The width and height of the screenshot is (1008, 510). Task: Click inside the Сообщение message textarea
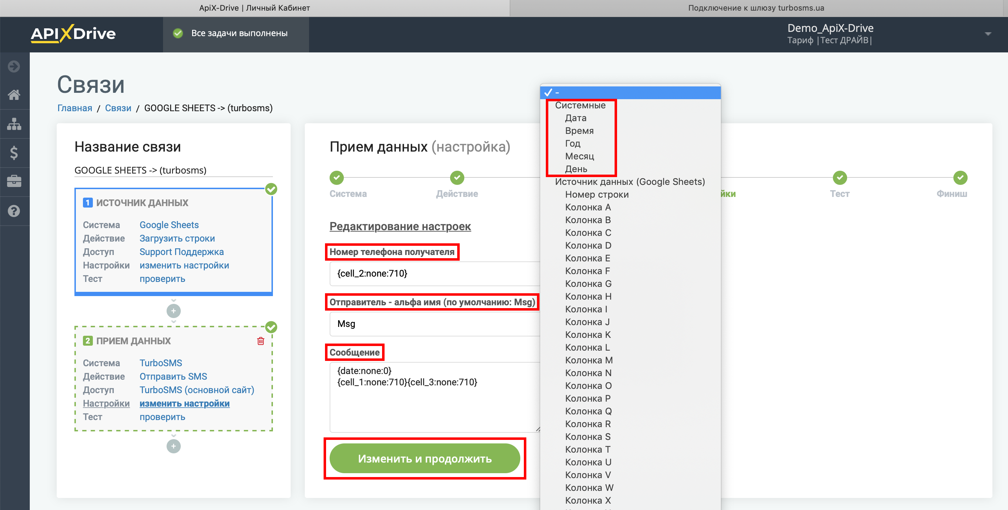tap(435, 397)
